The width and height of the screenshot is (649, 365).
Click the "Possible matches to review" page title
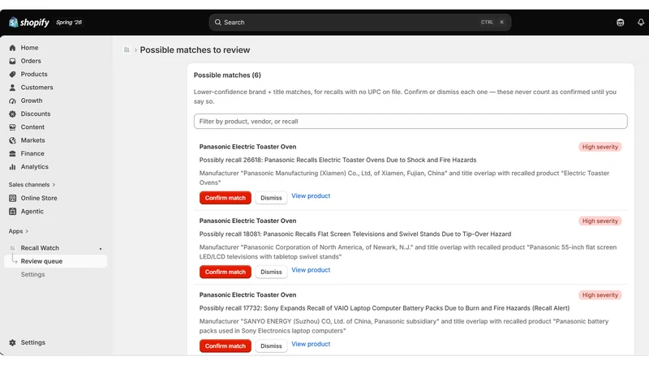pyautogui.click(x=195, y=50)
